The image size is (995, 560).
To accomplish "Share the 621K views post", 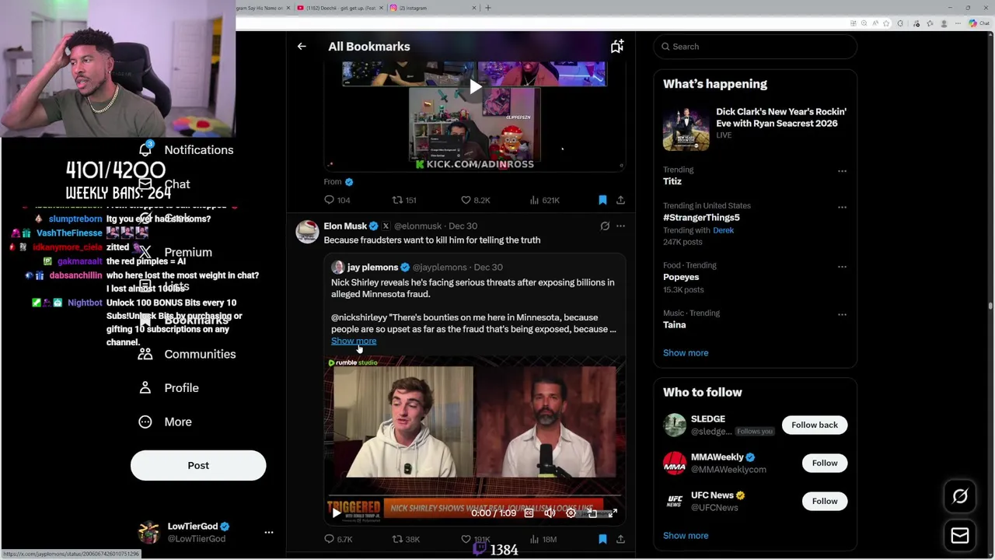I will pyautogui.click(x=620, y=200).
